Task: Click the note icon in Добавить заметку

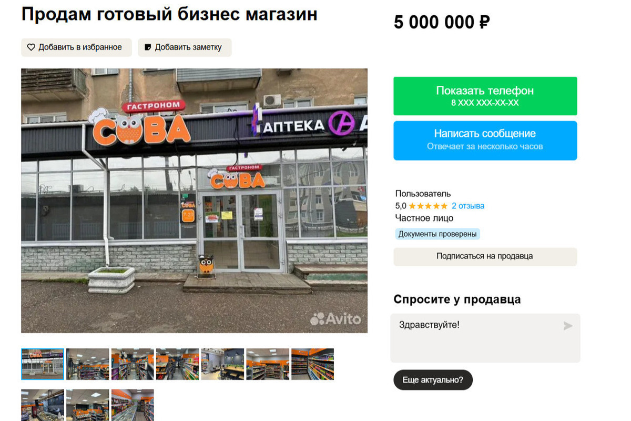Action: click(x=148, y=47)
